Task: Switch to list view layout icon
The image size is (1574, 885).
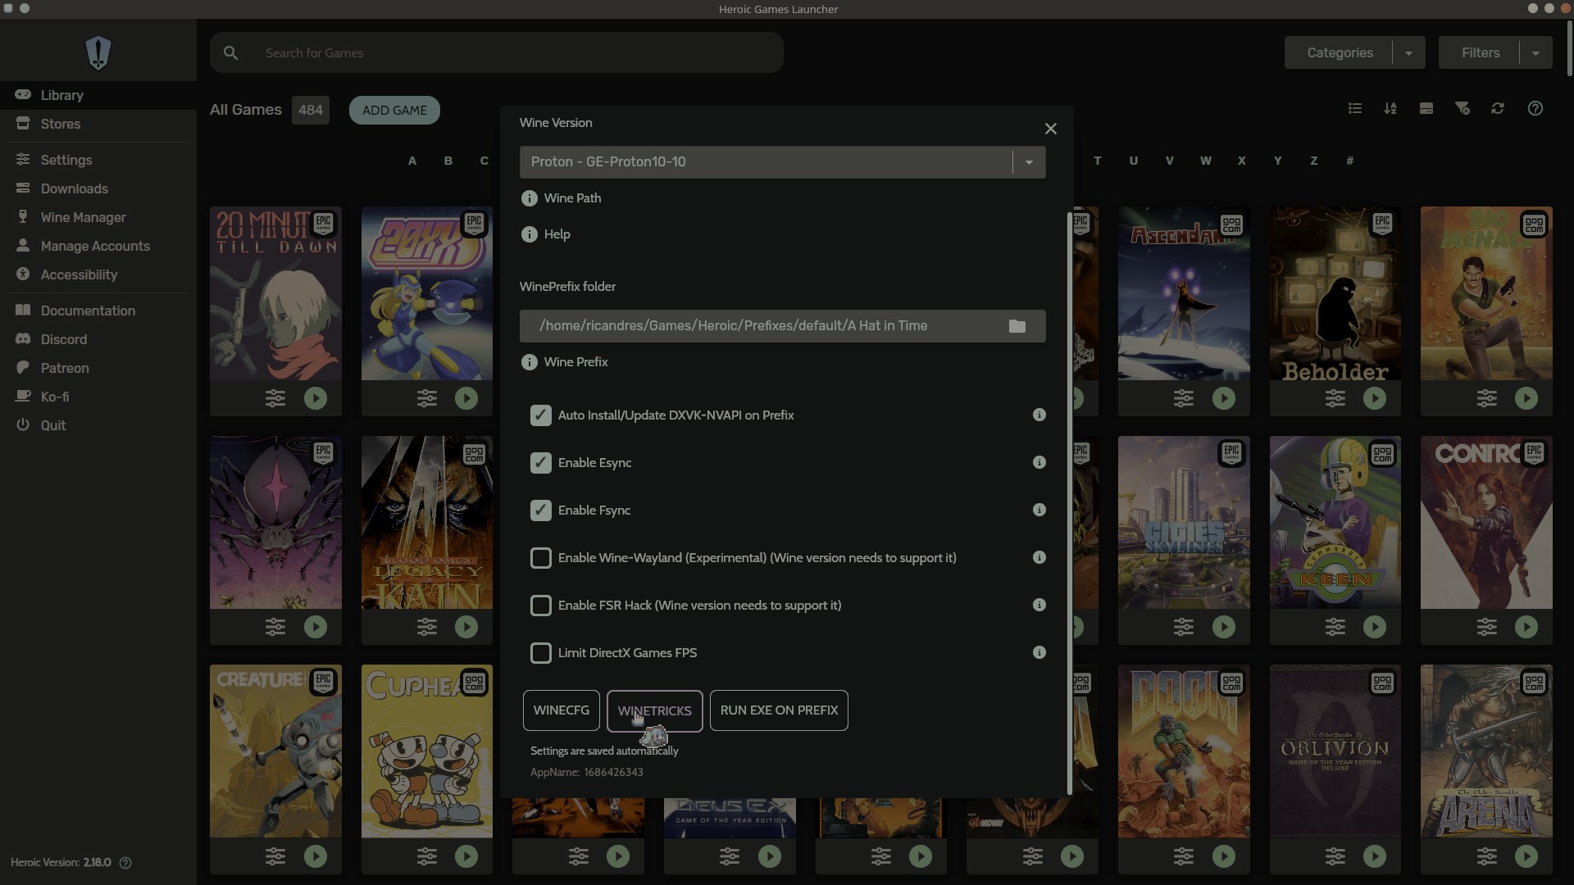Action: [x=1354, y=108]
